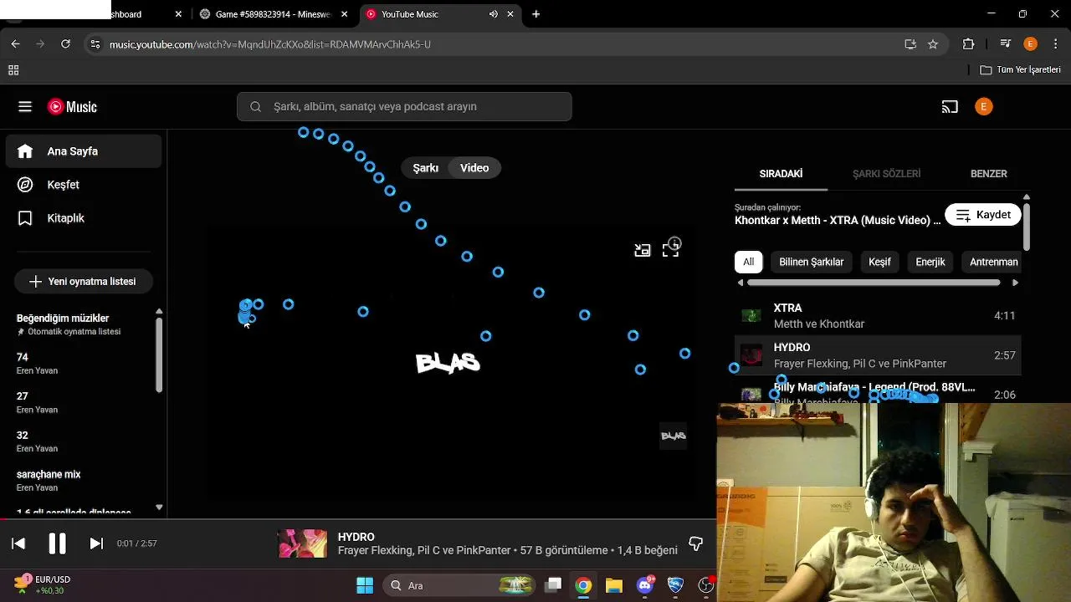This screenshot has width=1071, height=602.
Task: Toggle miniplayer icon on video
Action: pos(642,249)
